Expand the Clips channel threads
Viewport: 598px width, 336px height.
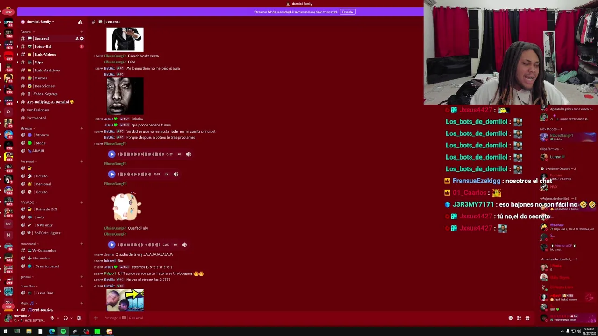point(17,62)
